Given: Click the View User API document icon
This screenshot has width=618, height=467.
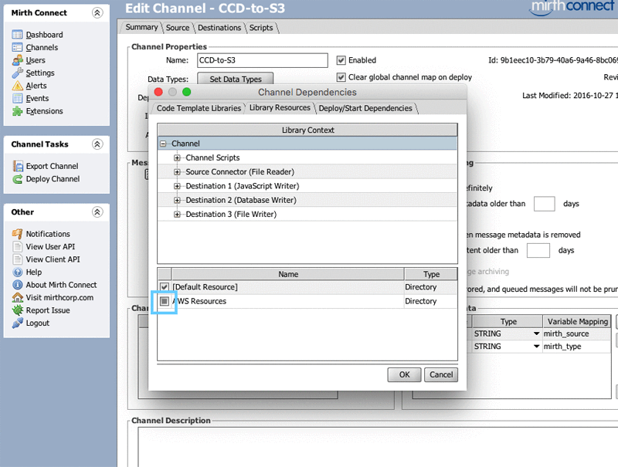Looking at the screenshot, I should click(x=17, y=246).
